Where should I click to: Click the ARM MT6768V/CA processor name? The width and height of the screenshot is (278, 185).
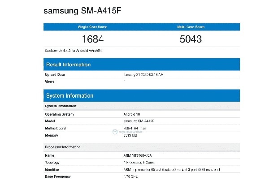pyautogui.click(x=138, y=155)
